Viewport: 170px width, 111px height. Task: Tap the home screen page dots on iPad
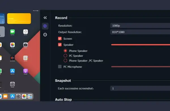pos(6,91)
